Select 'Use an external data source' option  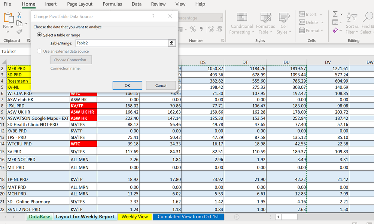pos(39,51)
